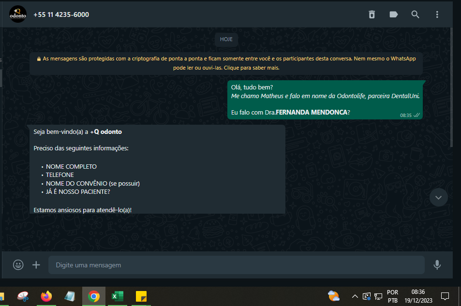Screen dimensions: 461x306
Task: Show hidden system tray icons
Action: coord(355,296)
